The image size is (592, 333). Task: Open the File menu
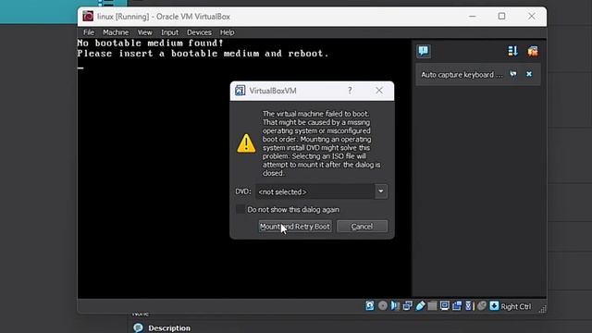click(x=89, y=32)
